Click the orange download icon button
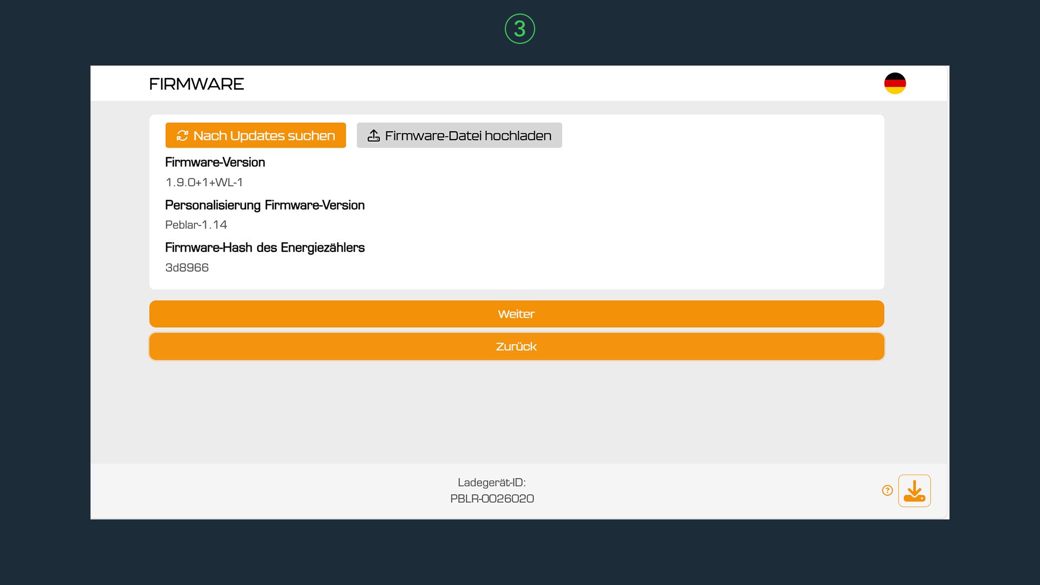The height and width of the screenshot is (585, 1040). [x=914, y=491]
